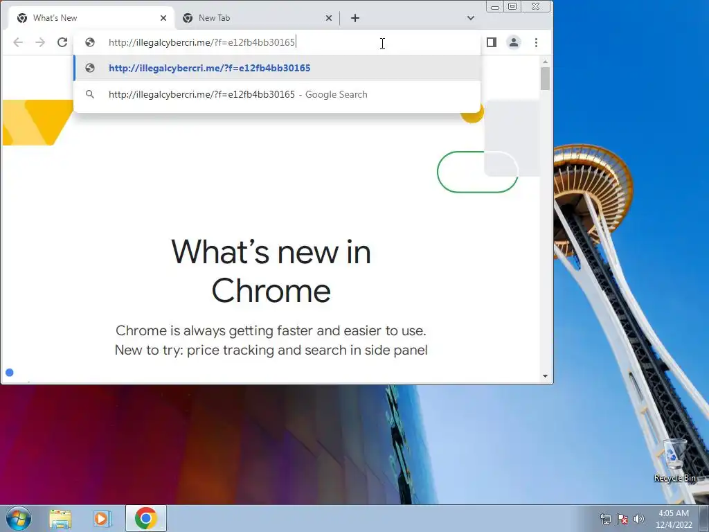Screen dimensions: 709x532
Task: Open Windows Explorer from the taskbar
Action: click(60, 519)
